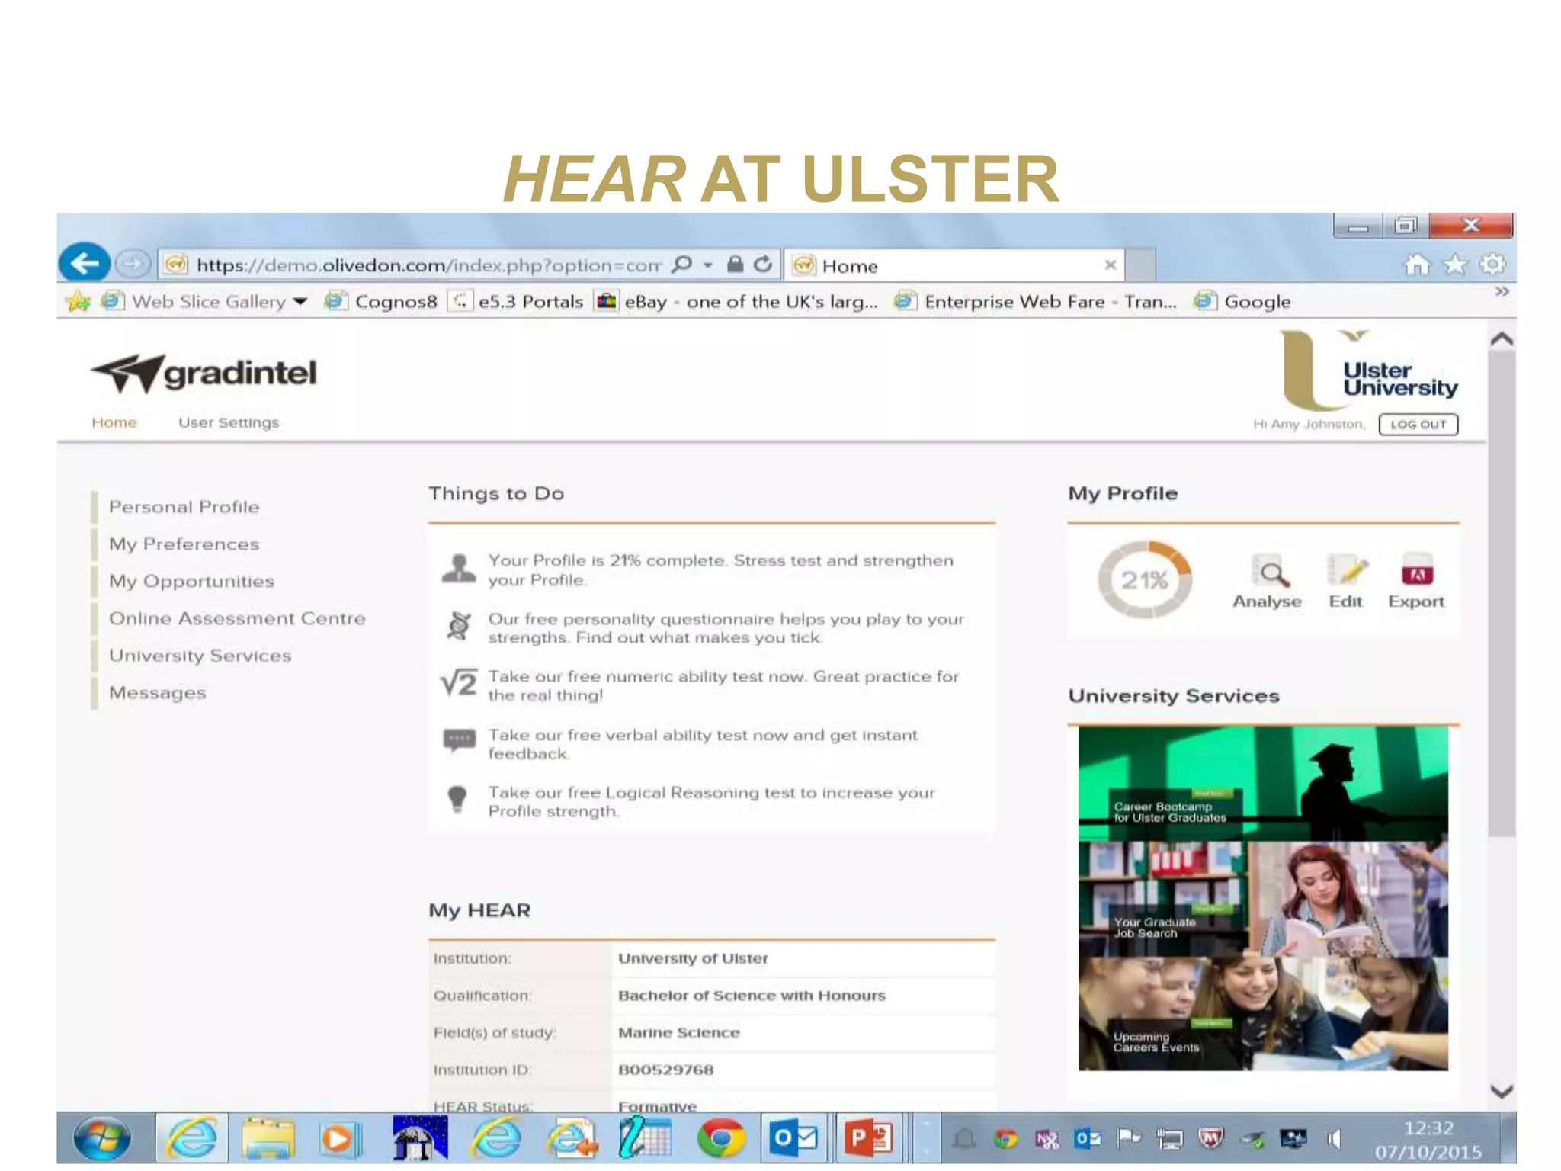Screen dimensions: 1561x1171
Task: Click the square root icon for numeric test
Action: (459, 682)
